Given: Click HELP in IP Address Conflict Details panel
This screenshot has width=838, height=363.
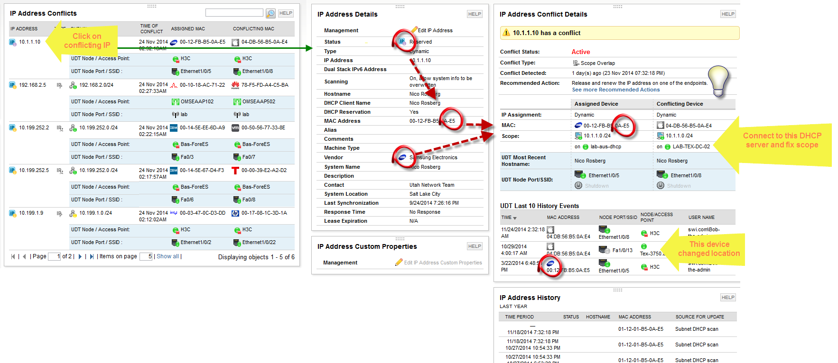Looking at the screenshot, I should 728,14.
